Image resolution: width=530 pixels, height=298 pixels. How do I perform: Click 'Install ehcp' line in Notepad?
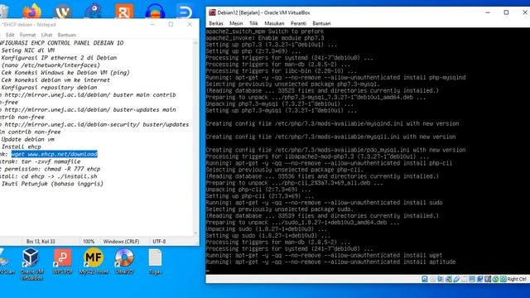tap(21, 147)
